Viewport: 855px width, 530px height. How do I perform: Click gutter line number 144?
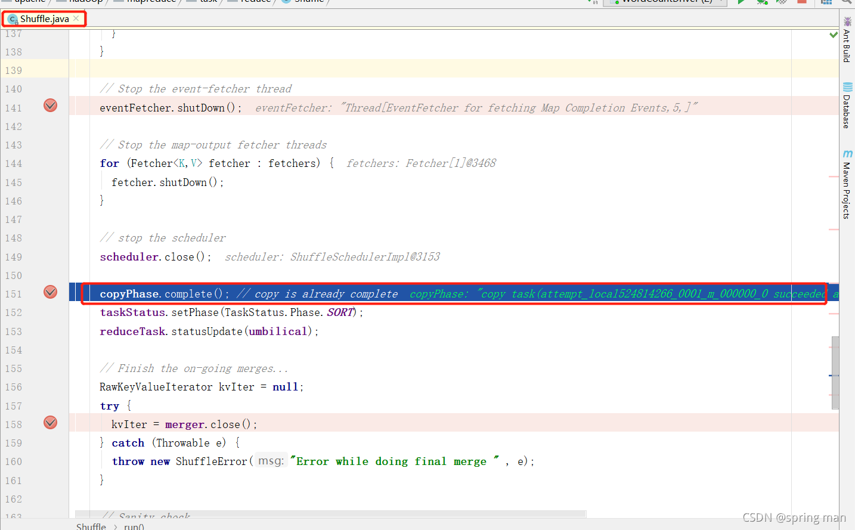point(13,163)
